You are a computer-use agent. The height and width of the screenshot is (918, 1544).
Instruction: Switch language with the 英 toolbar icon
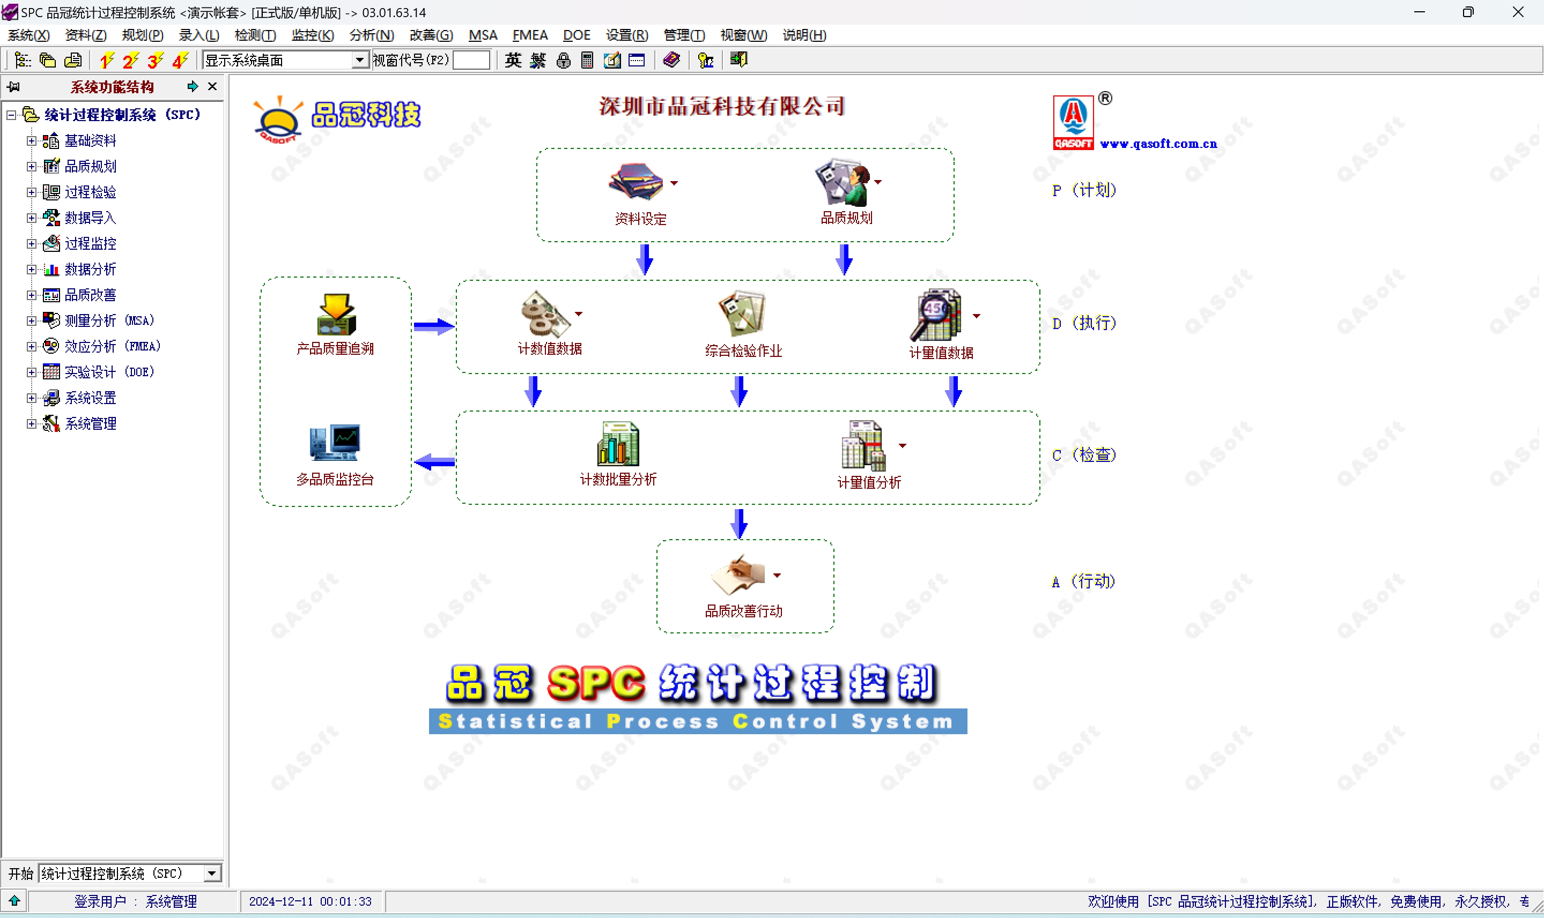click(x=513, y=60)
